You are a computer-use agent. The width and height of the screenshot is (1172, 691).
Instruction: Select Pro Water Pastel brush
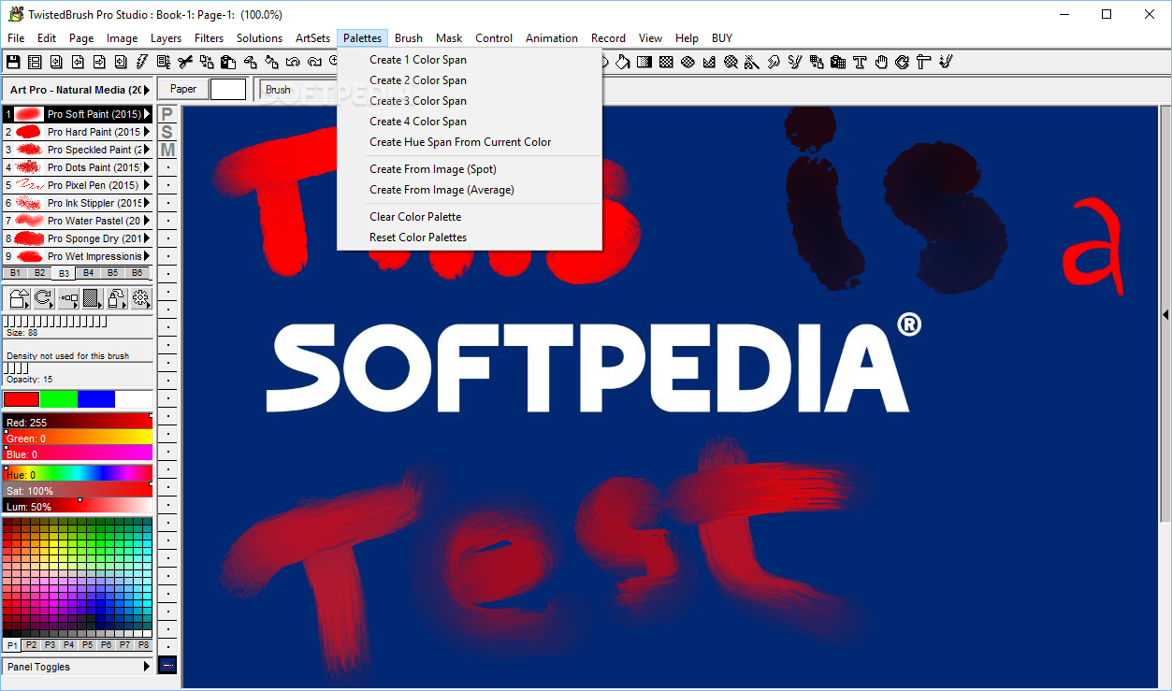pyautogui.click(x=78, y=221)
